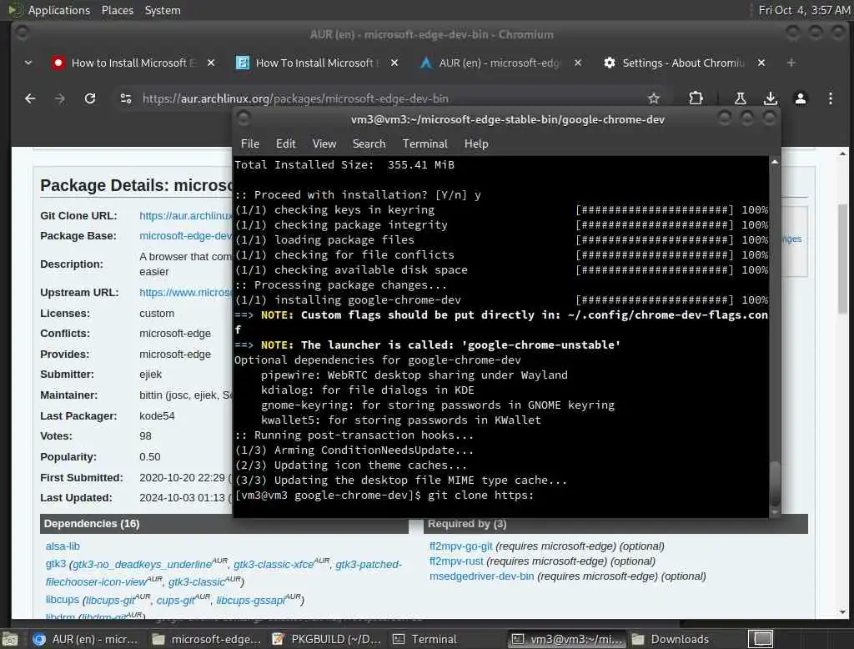Click the Required by (3) heading
This screenshot has width=854, height=649.
pos(467,524)
